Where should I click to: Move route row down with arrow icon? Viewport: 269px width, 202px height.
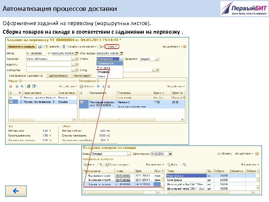[x=22, y=86]
